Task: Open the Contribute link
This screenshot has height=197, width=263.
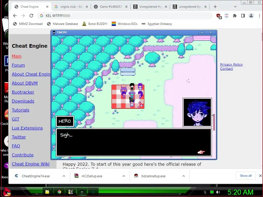Action: click(23, 155)
